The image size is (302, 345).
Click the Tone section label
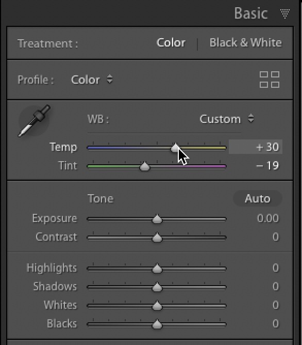(x=100, y=199)
